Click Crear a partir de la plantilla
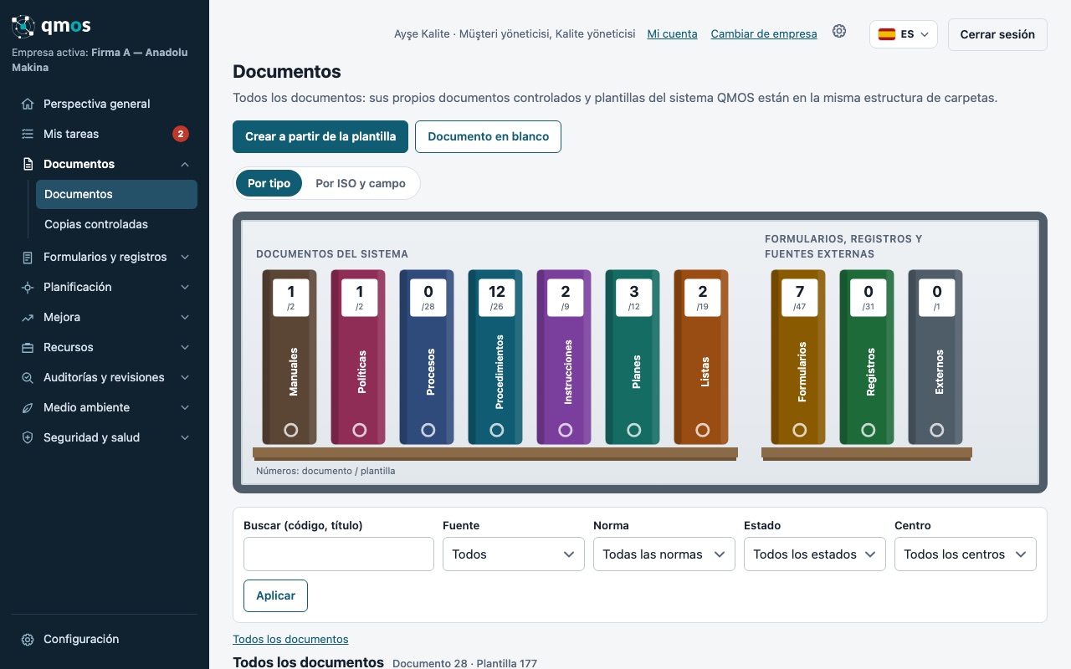Image resolution: width=1071 pixels, height=669 pixels. click(x=320, y=136)
